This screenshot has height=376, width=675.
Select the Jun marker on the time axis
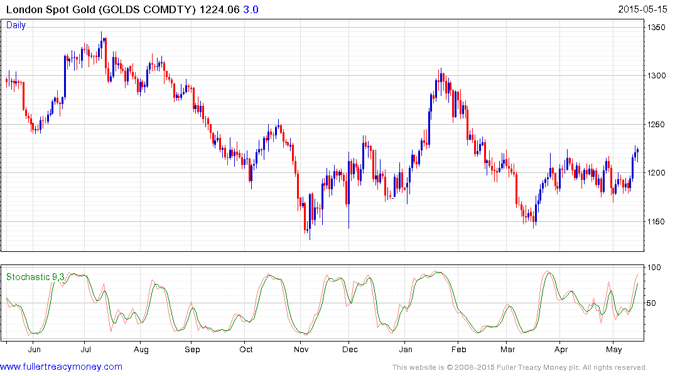pos(35,349)
